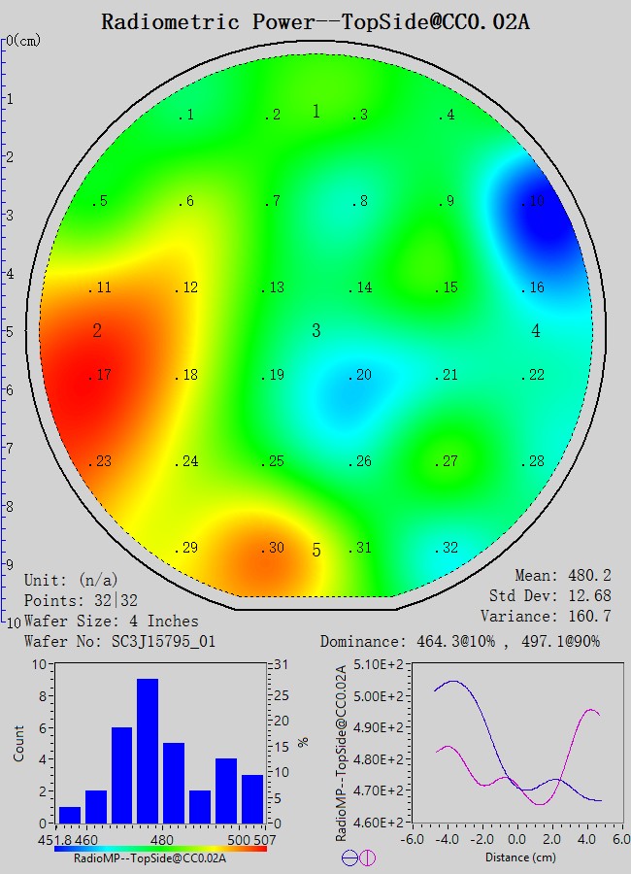Viewport: 631px width, 874px height.
Task: Click the Wafer No SC3J15795_01 label
Action: pos(116,642)
